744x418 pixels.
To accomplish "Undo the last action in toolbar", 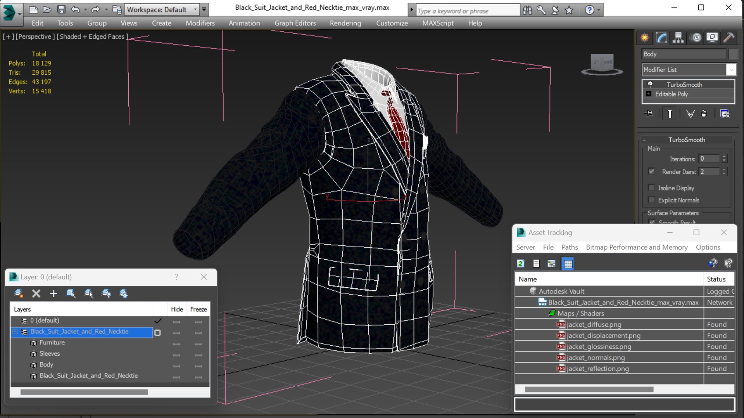I will pyautogui.click(x=75, y=9).
